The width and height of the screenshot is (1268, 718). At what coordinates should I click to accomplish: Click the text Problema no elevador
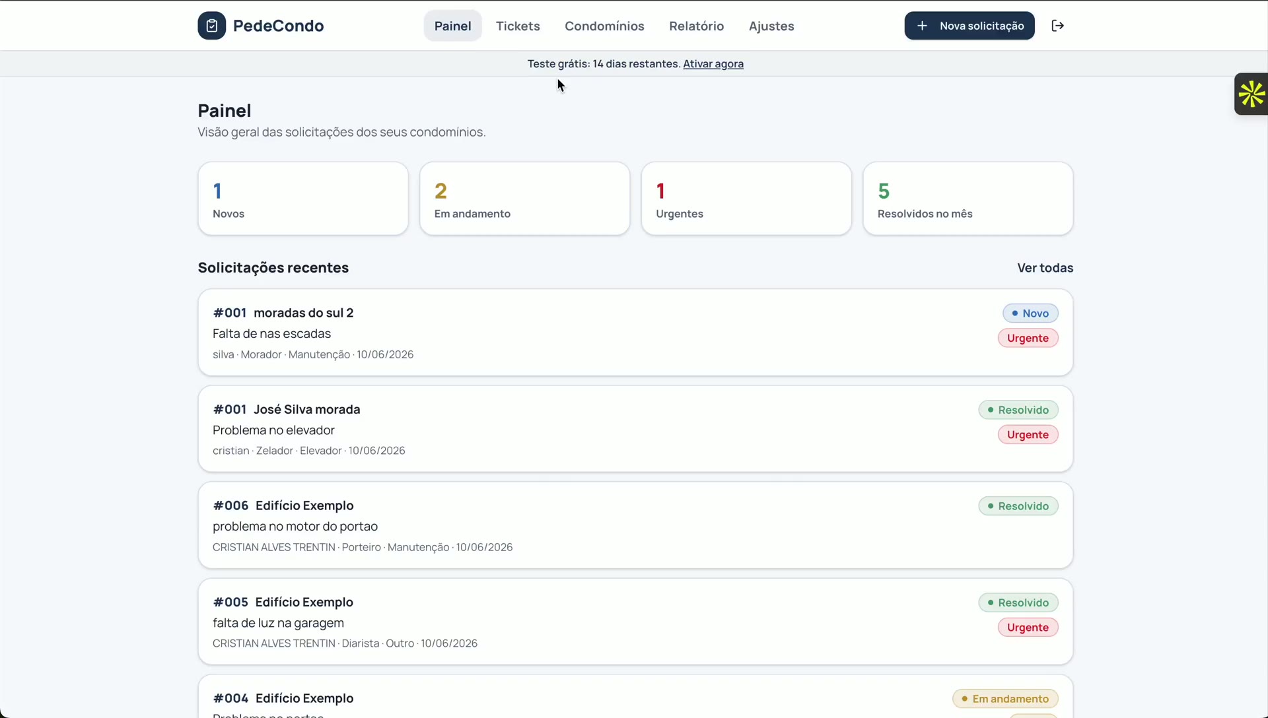coord(273,430)
